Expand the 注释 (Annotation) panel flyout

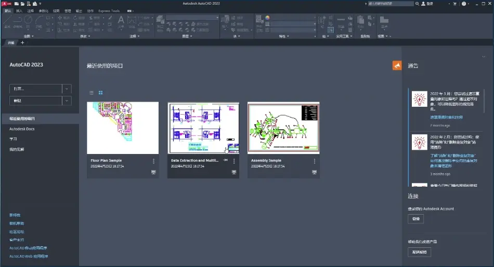point(135,36)
